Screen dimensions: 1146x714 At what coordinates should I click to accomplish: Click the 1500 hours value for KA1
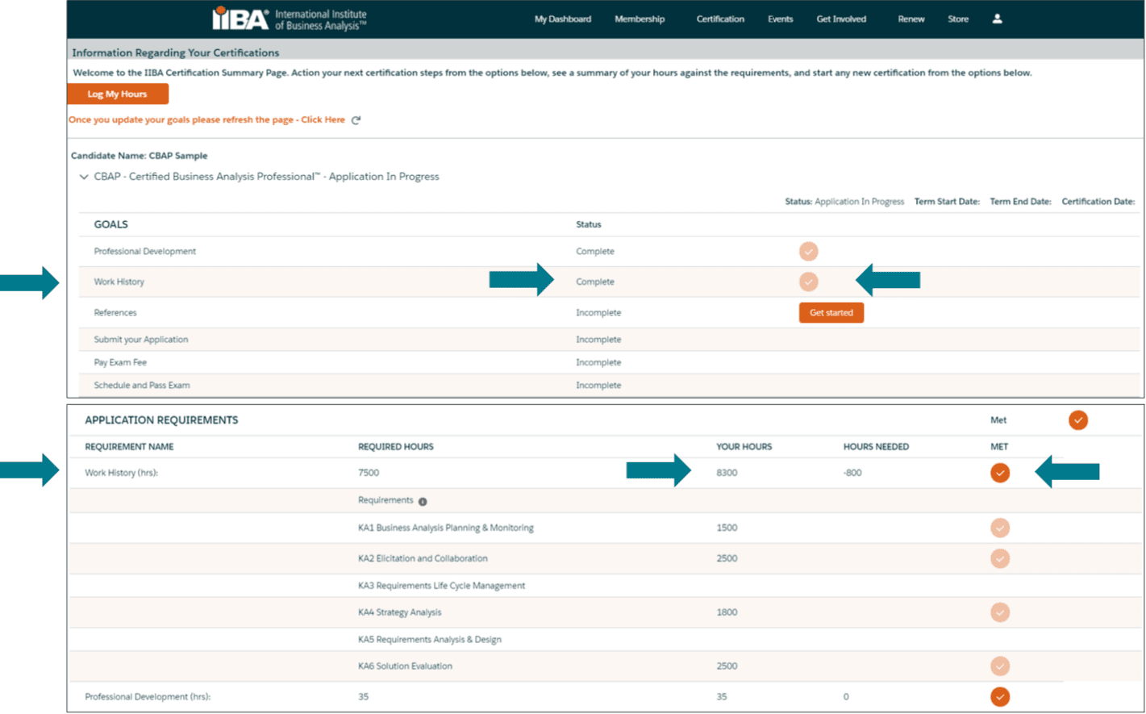click(727, 528)
